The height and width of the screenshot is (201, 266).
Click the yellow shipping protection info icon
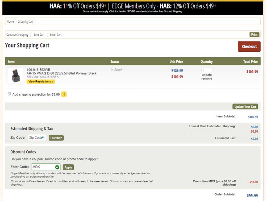pos(64,94)
